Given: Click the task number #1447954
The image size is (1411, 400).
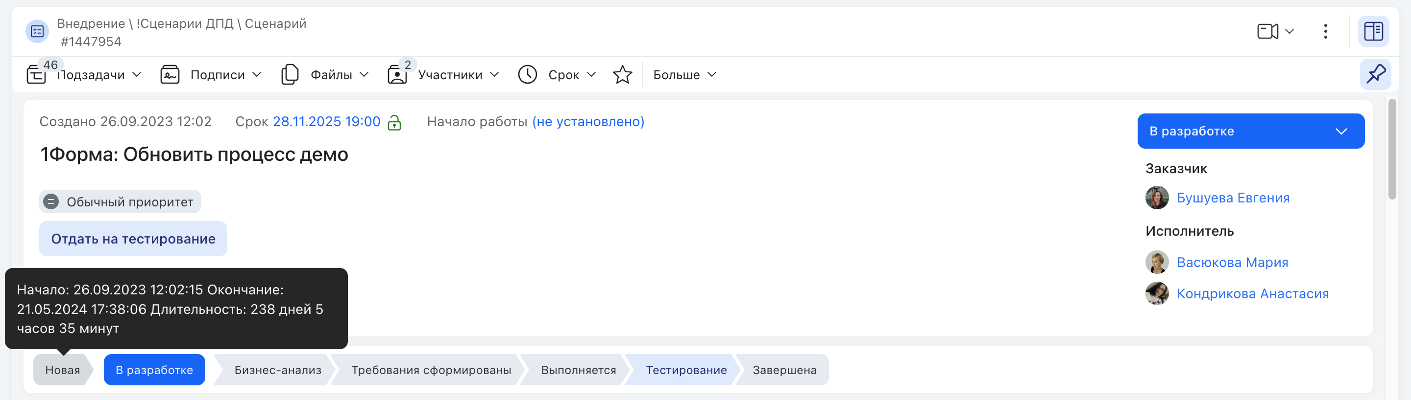Looking at the screenshot, I should pyautogui.click(x=91, y=42).
